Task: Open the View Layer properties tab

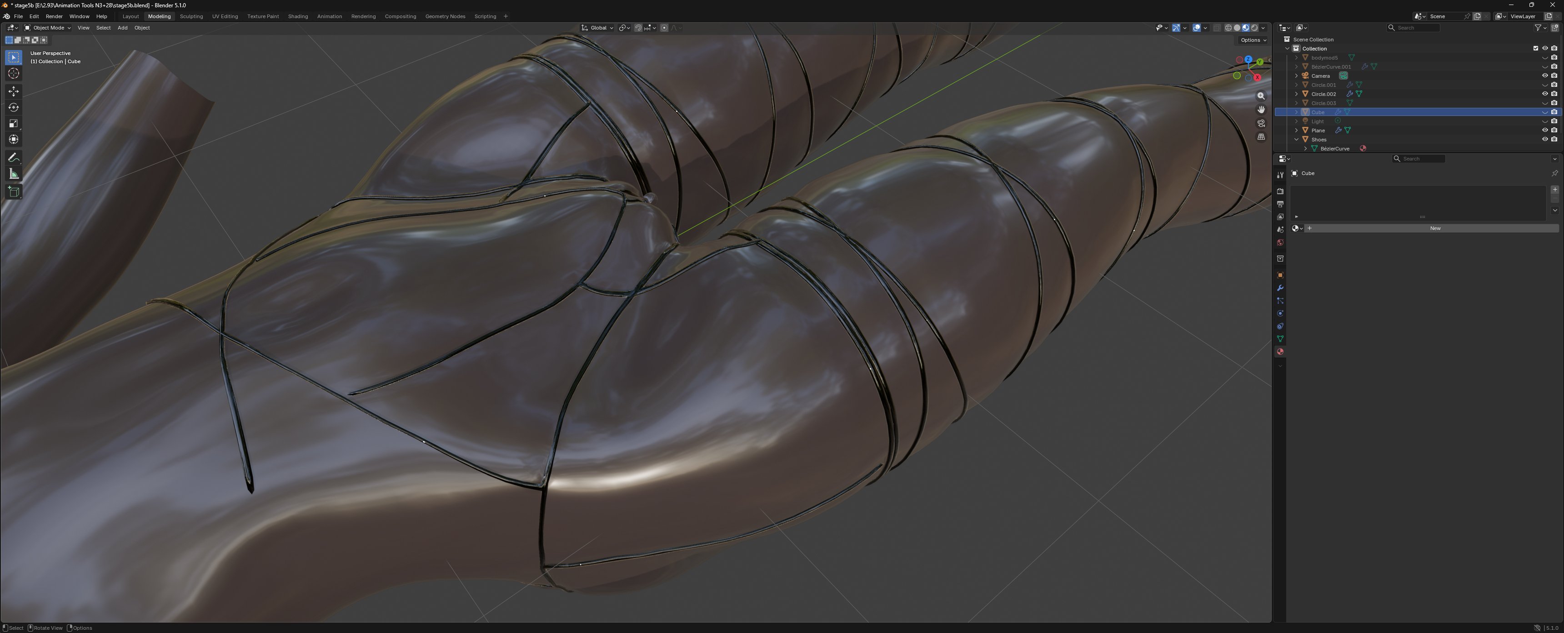Action: point(1280,217)
